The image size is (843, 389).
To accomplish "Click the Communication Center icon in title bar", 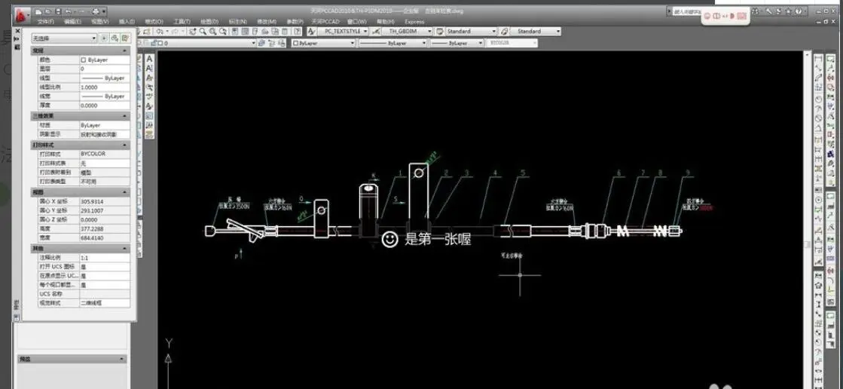I will point(778,11).
